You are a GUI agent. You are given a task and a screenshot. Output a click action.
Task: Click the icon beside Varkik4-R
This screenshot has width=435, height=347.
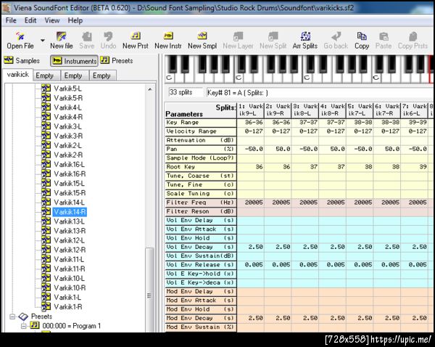coord(46,117)
